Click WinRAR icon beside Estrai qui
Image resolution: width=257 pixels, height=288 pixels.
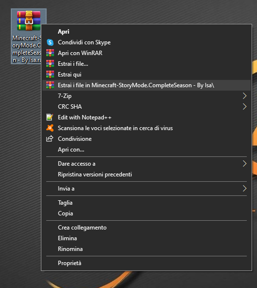click(50, 75)
